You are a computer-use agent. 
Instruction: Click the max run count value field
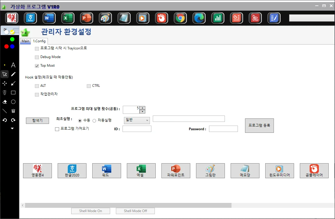tap(131, 110)
